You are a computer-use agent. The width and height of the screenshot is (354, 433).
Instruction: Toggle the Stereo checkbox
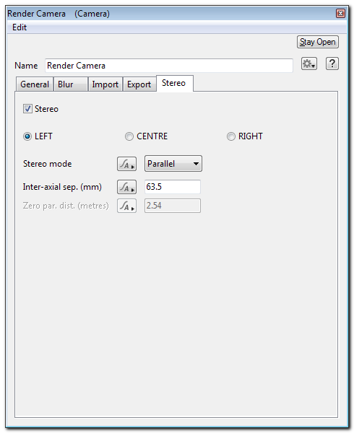pyautogui.click(x=27, y=109)
